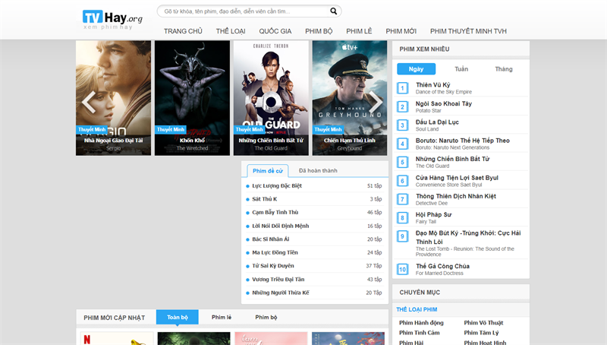Open Lực Lượng Đặc Biệt series
This screenshot has height=345, width=607.
[x=277, y=185]
